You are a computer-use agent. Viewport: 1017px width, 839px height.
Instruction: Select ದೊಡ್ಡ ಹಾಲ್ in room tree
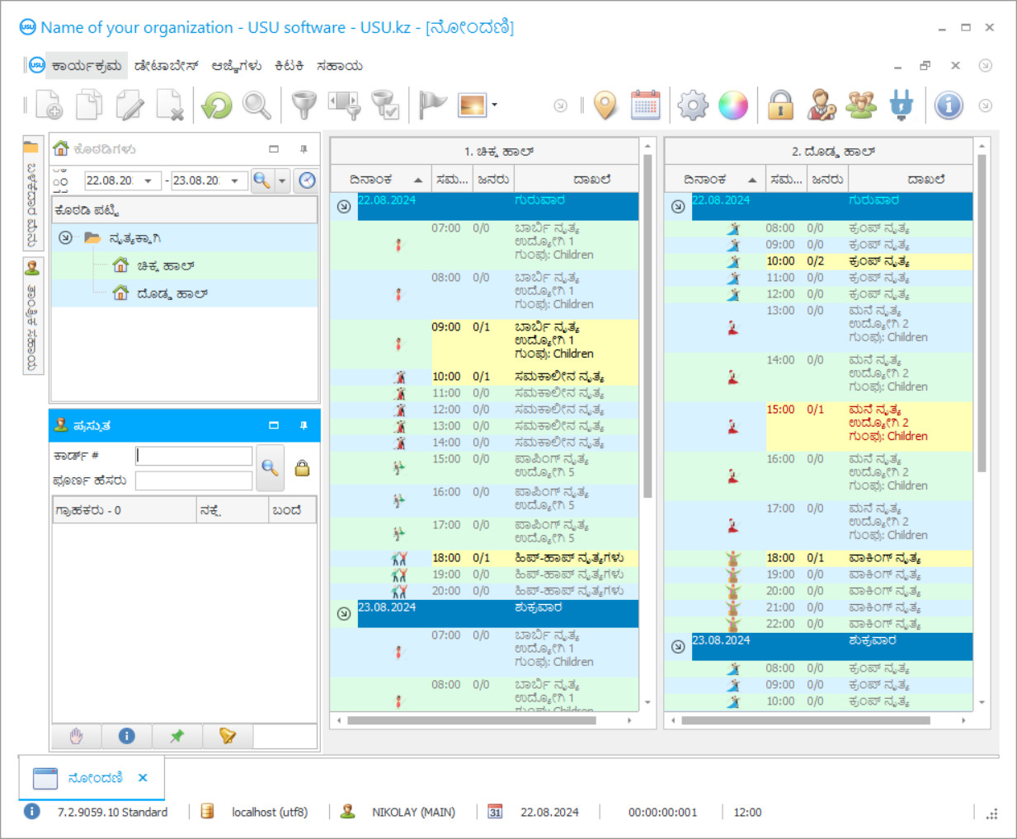(x=172, y=293)
